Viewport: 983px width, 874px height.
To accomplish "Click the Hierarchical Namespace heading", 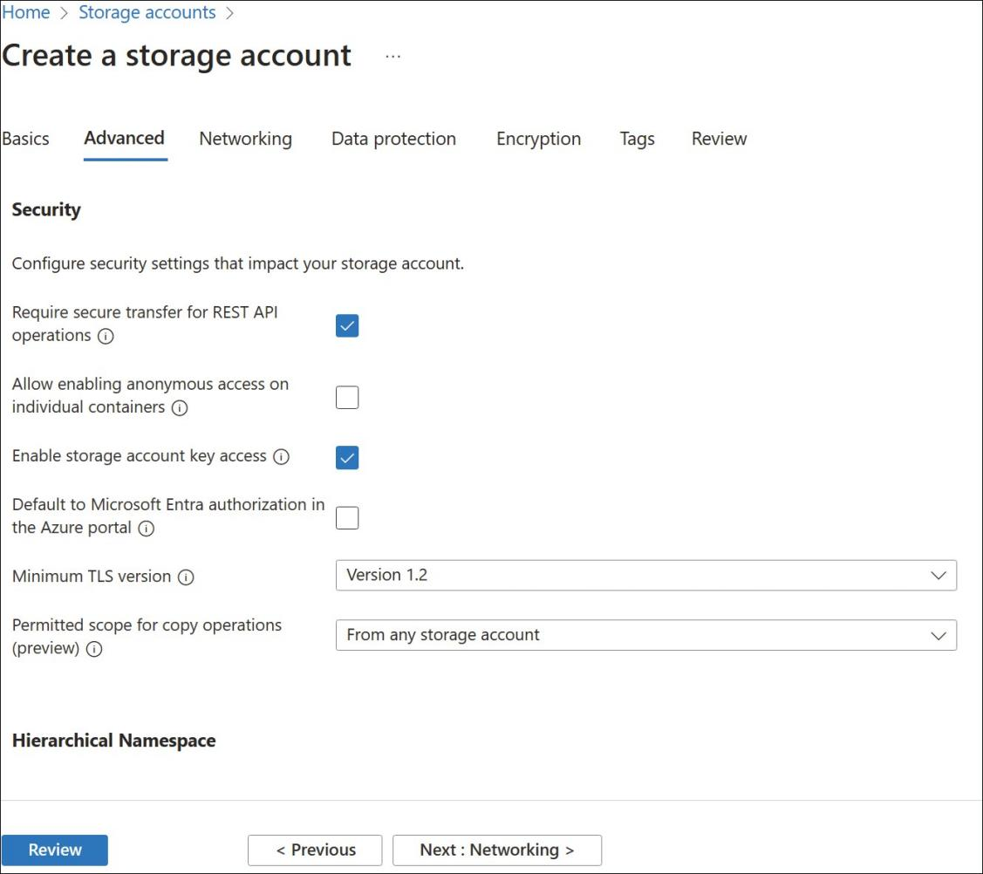I will coord(113,741).
